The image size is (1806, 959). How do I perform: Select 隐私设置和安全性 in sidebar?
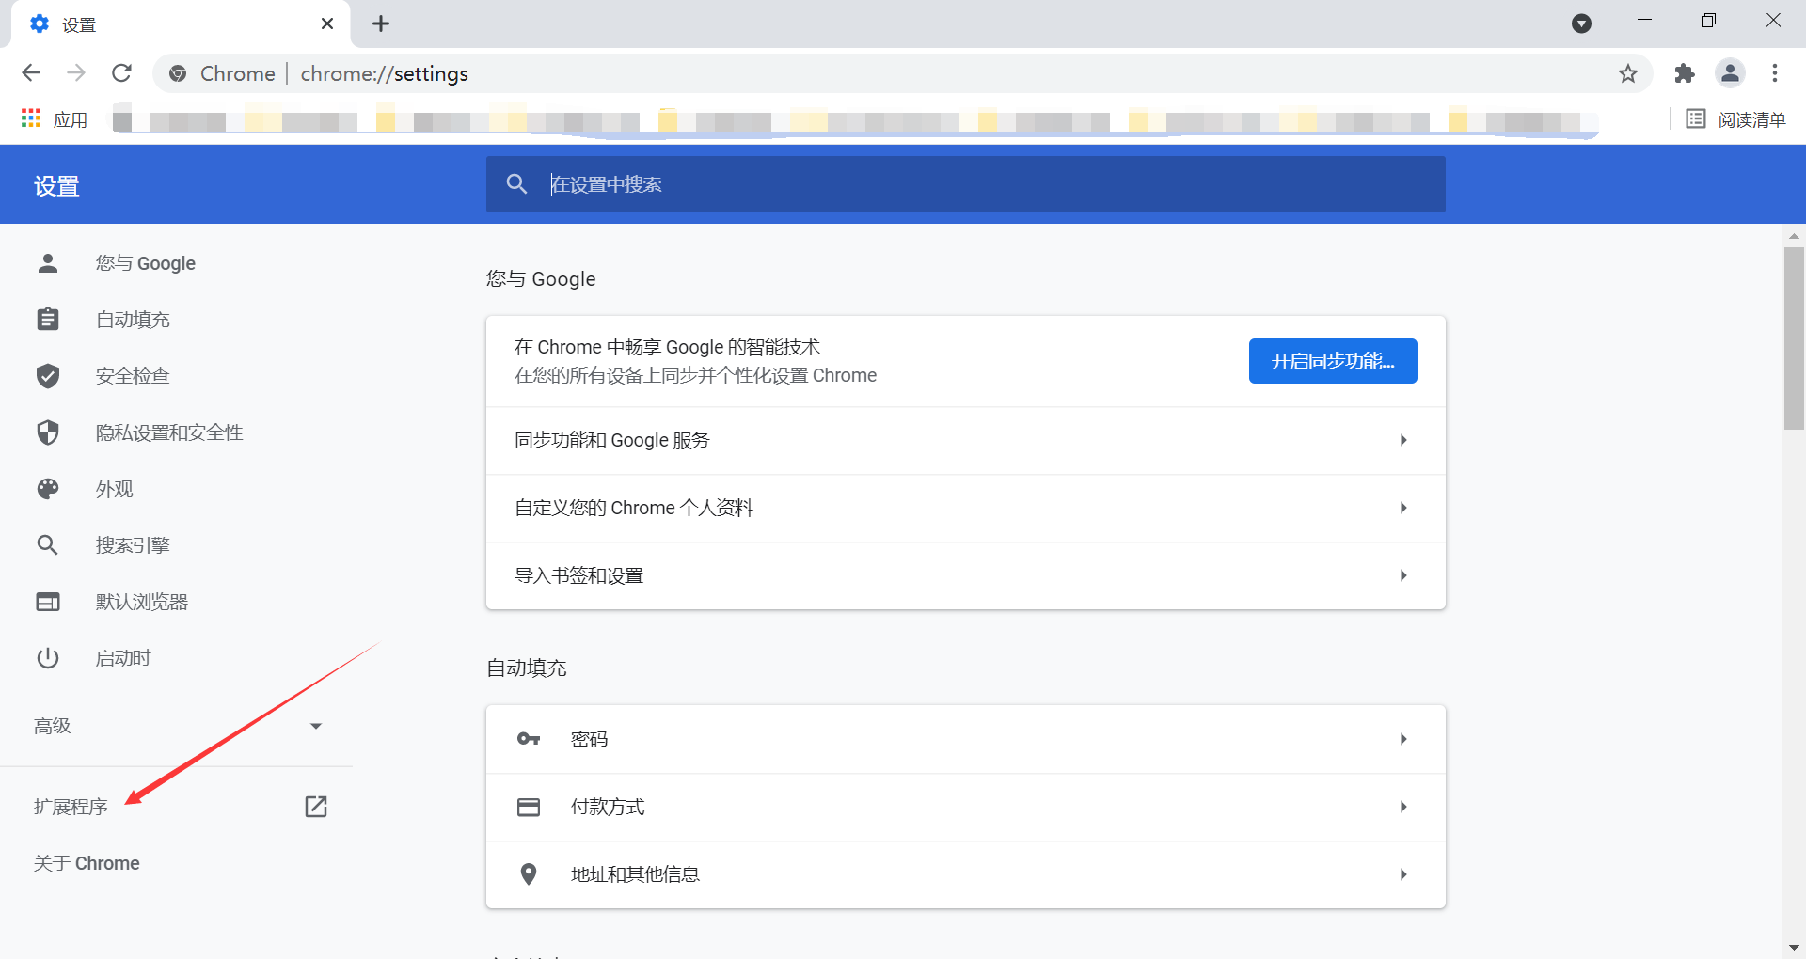pyautogui.click(x=169, y=432)
